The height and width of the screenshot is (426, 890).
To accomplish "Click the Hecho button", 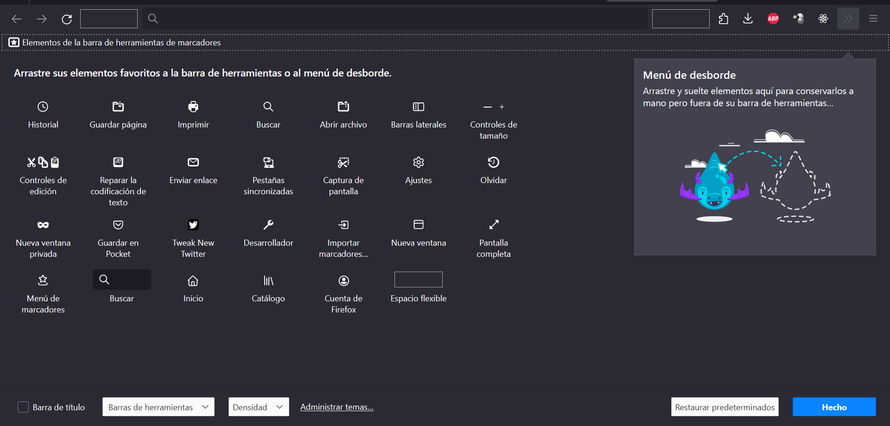I will (834, 407).
